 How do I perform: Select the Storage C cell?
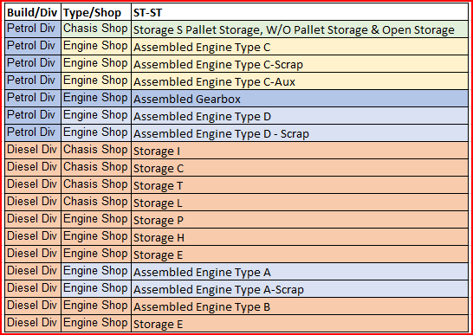300,168
